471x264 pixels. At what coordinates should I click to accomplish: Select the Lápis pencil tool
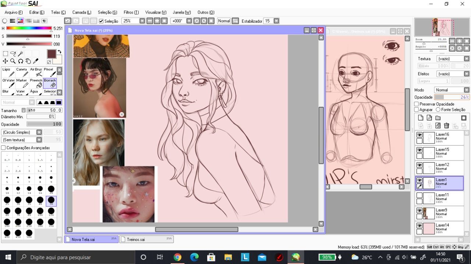coord(8,72)
